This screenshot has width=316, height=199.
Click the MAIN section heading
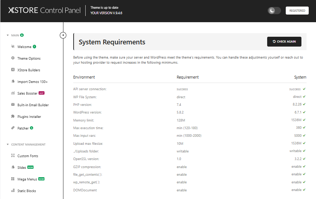15,35
